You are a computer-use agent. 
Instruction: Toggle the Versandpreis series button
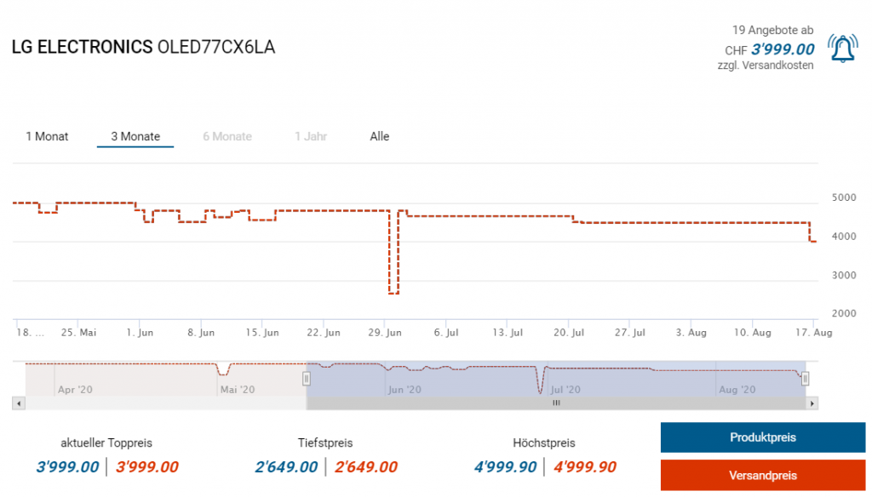click(762, 475)
